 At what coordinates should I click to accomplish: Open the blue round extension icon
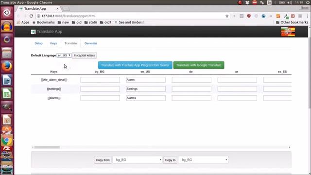tap(263, 16)
